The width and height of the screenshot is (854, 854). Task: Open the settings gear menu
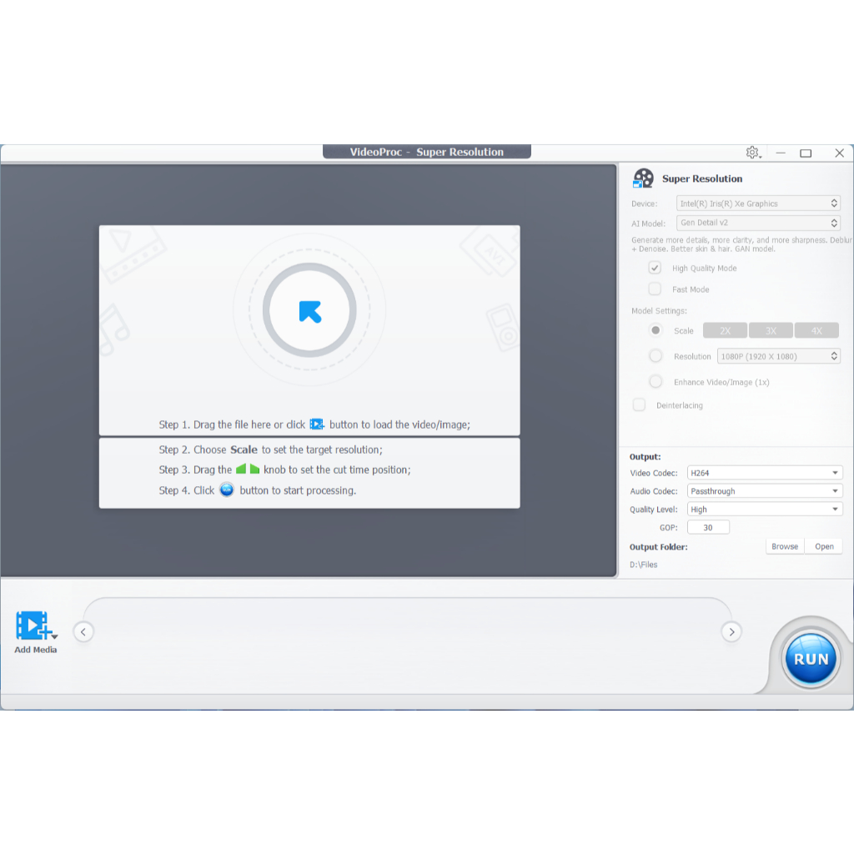[752, 153]
